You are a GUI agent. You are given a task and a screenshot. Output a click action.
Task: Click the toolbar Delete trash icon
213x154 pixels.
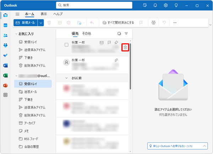(x=49, y=23)
